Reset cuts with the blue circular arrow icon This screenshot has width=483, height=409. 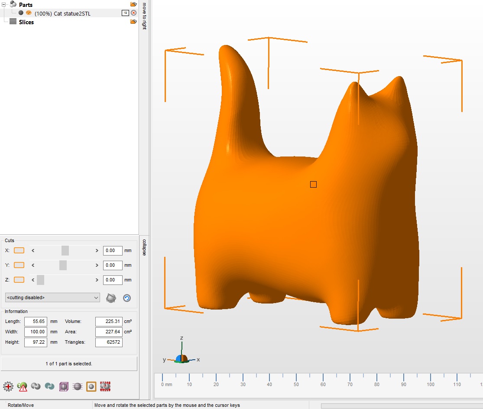pyautogui.click(x=126, y=298)
